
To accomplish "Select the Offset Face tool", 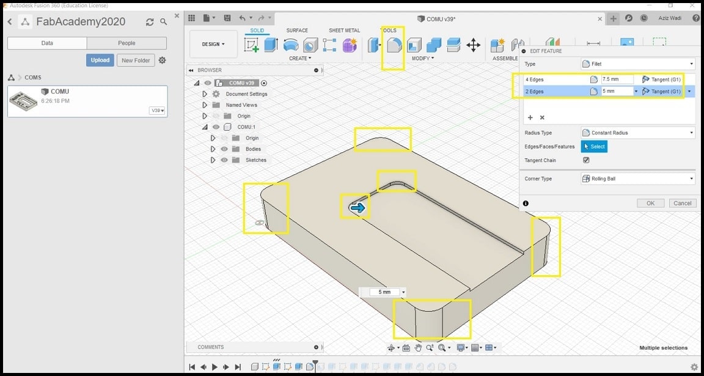I will tap(453, 45).
